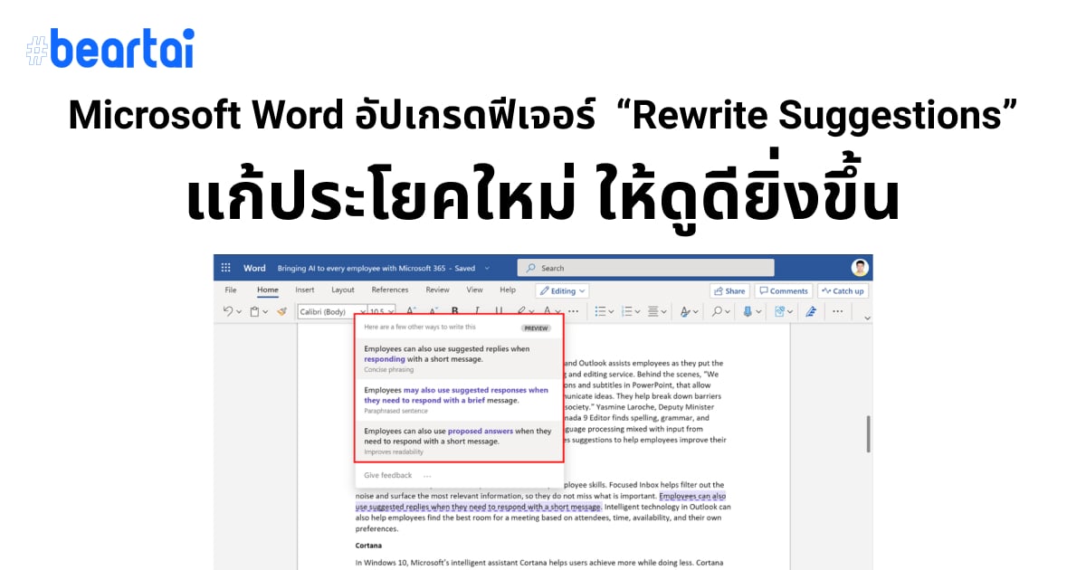This screenshot has width=1086, height=570.
Task: Open the Editing mode dropdown
Action: [562, 291]
